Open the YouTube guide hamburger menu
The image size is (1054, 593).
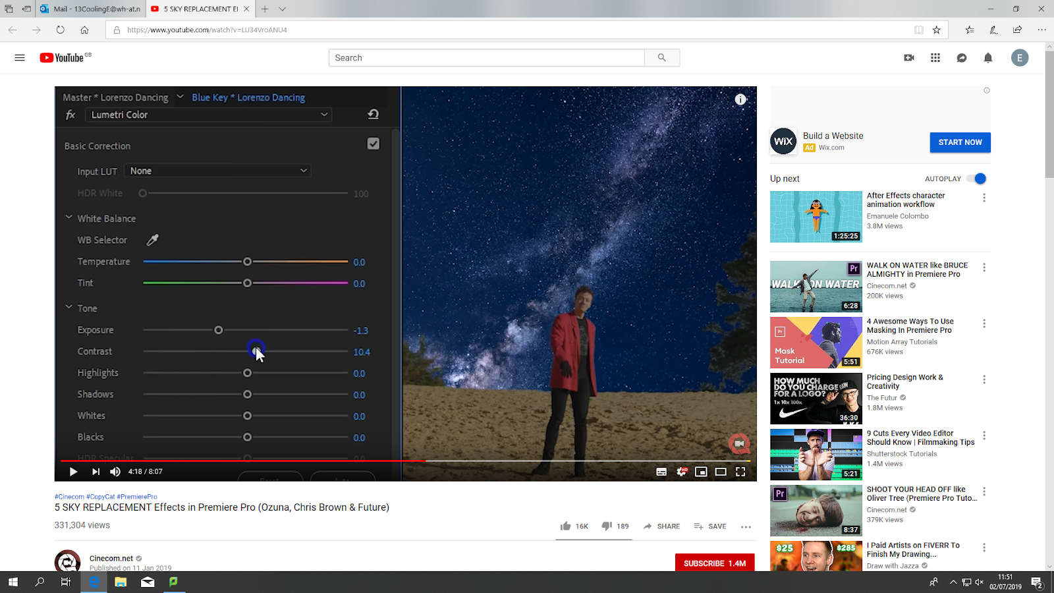pyautogui.click(x=20, y=58)
